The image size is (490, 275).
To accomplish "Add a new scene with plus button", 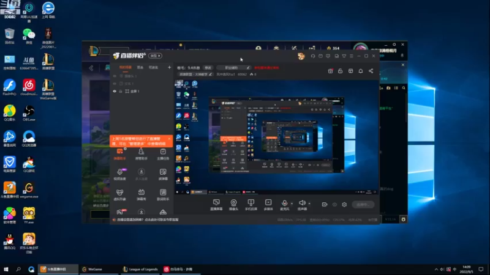I will [x=170, y=67].
